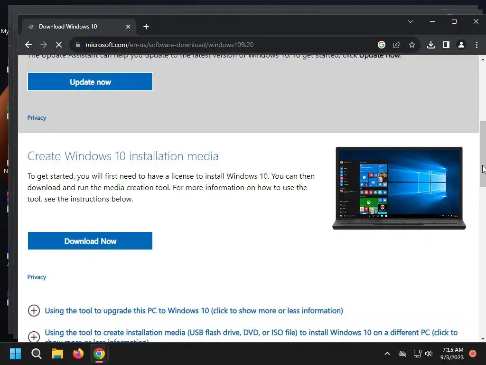Click the volume speaker tray icon
This screenshot has height=365, width=486.
tap(429, 354)
